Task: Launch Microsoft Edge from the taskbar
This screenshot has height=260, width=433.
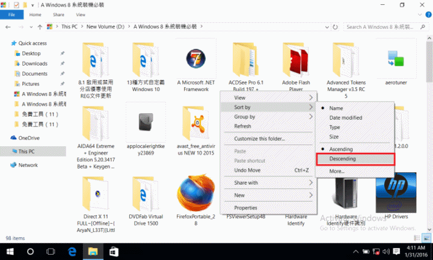Action: [x=72, y=252]
